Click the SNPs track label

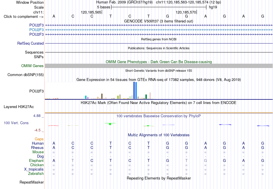click(x=39, y=57)
